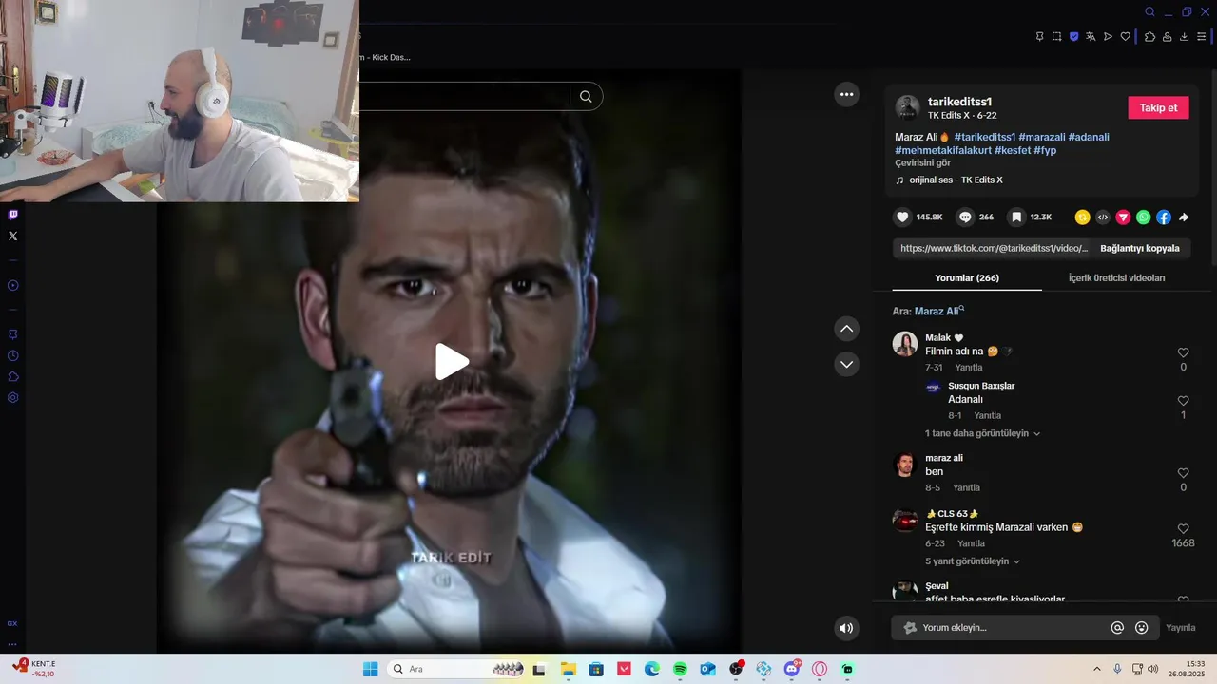Open comments via speech bubble icon 266
1217x684 pixels.
click(x=965, y=217)
